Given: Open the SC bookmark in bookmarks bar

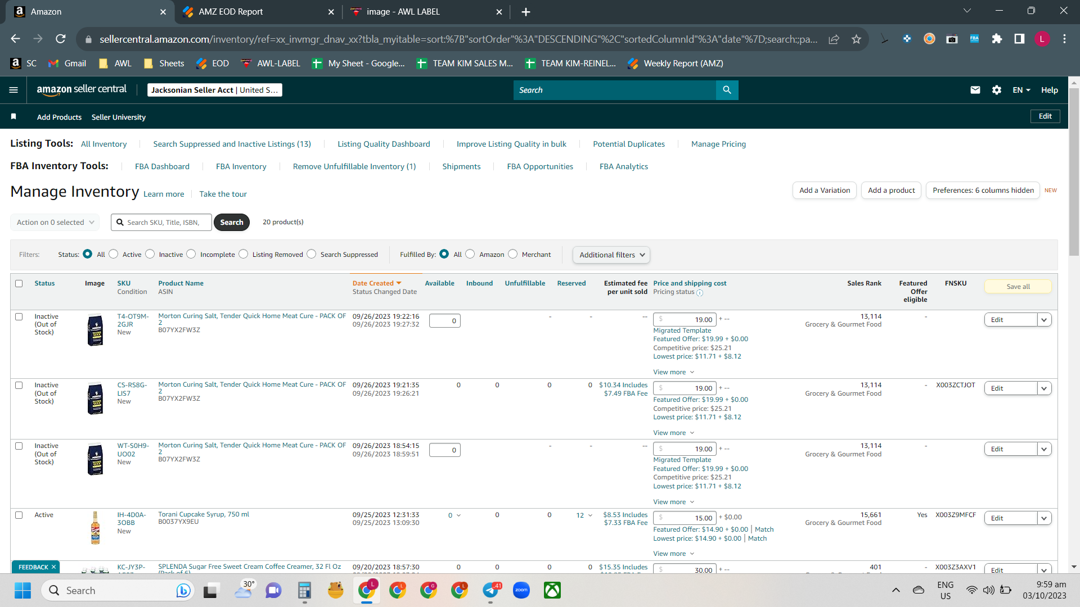Looking at the screenshot, I should [x=24, y=64].
